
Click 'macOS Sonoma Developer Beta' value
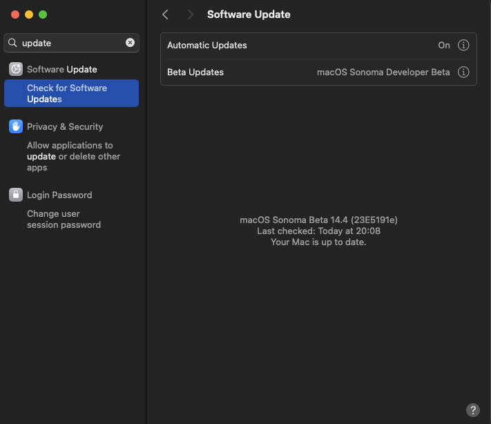(x=383, y=72)
